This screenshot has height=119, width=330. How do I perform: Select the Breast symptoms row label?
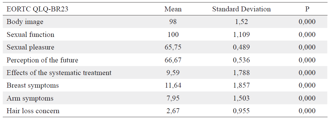tap(33, 85)
